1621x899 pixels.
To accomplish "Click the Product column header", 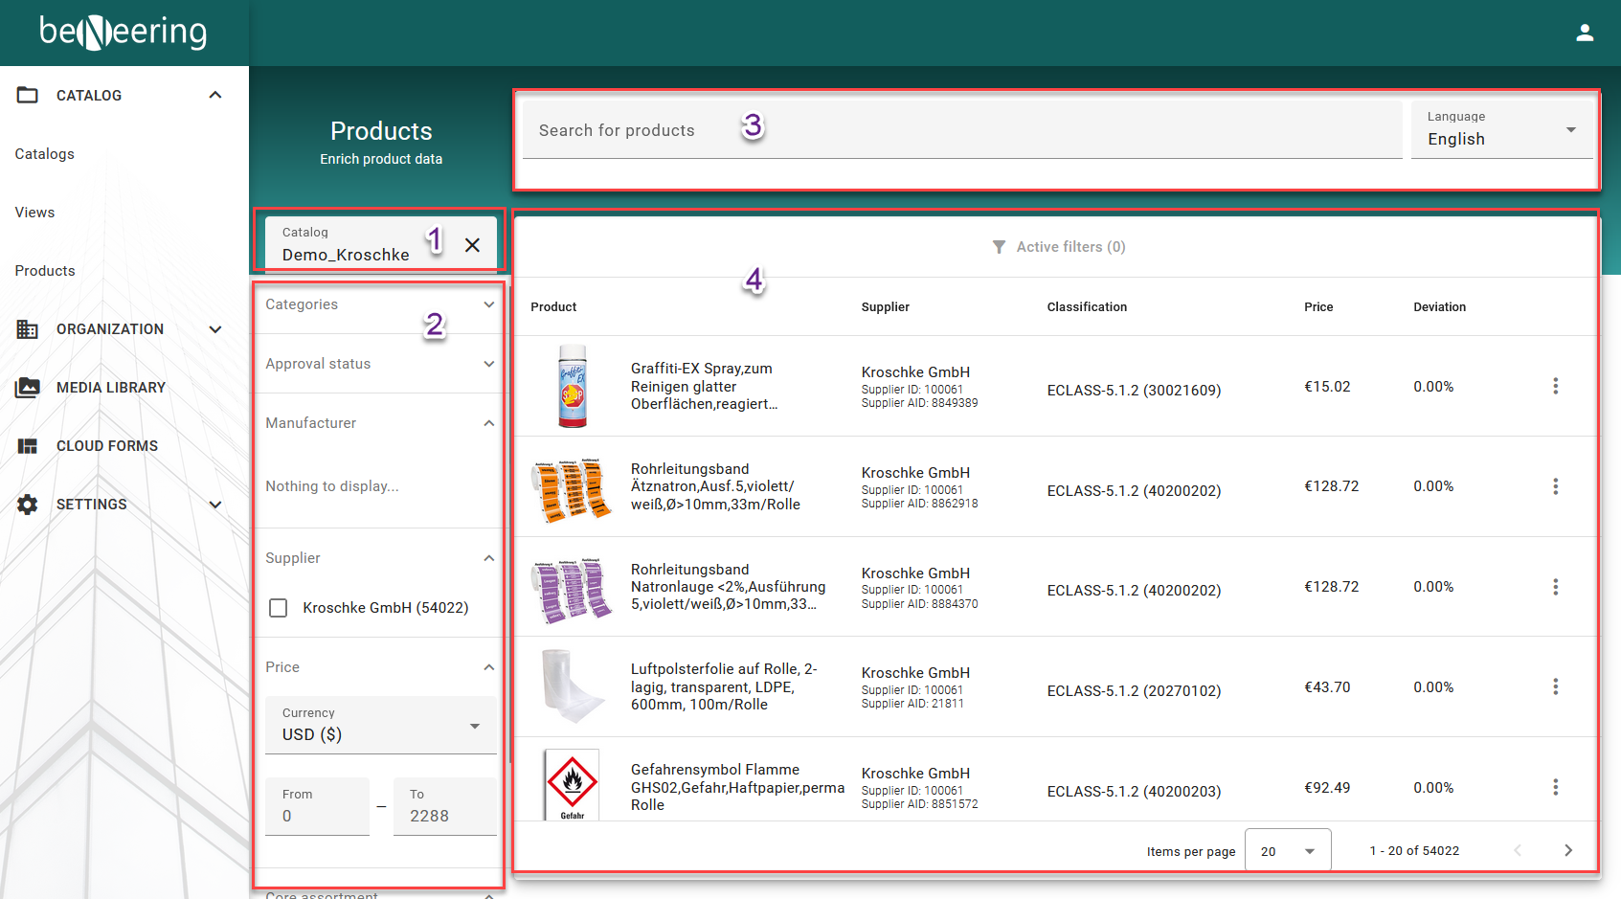I will pos(553,307).
